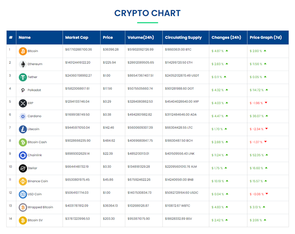Click the Cardano logo icon
This screenshot has height=234, width=295.
pos(23,116)
